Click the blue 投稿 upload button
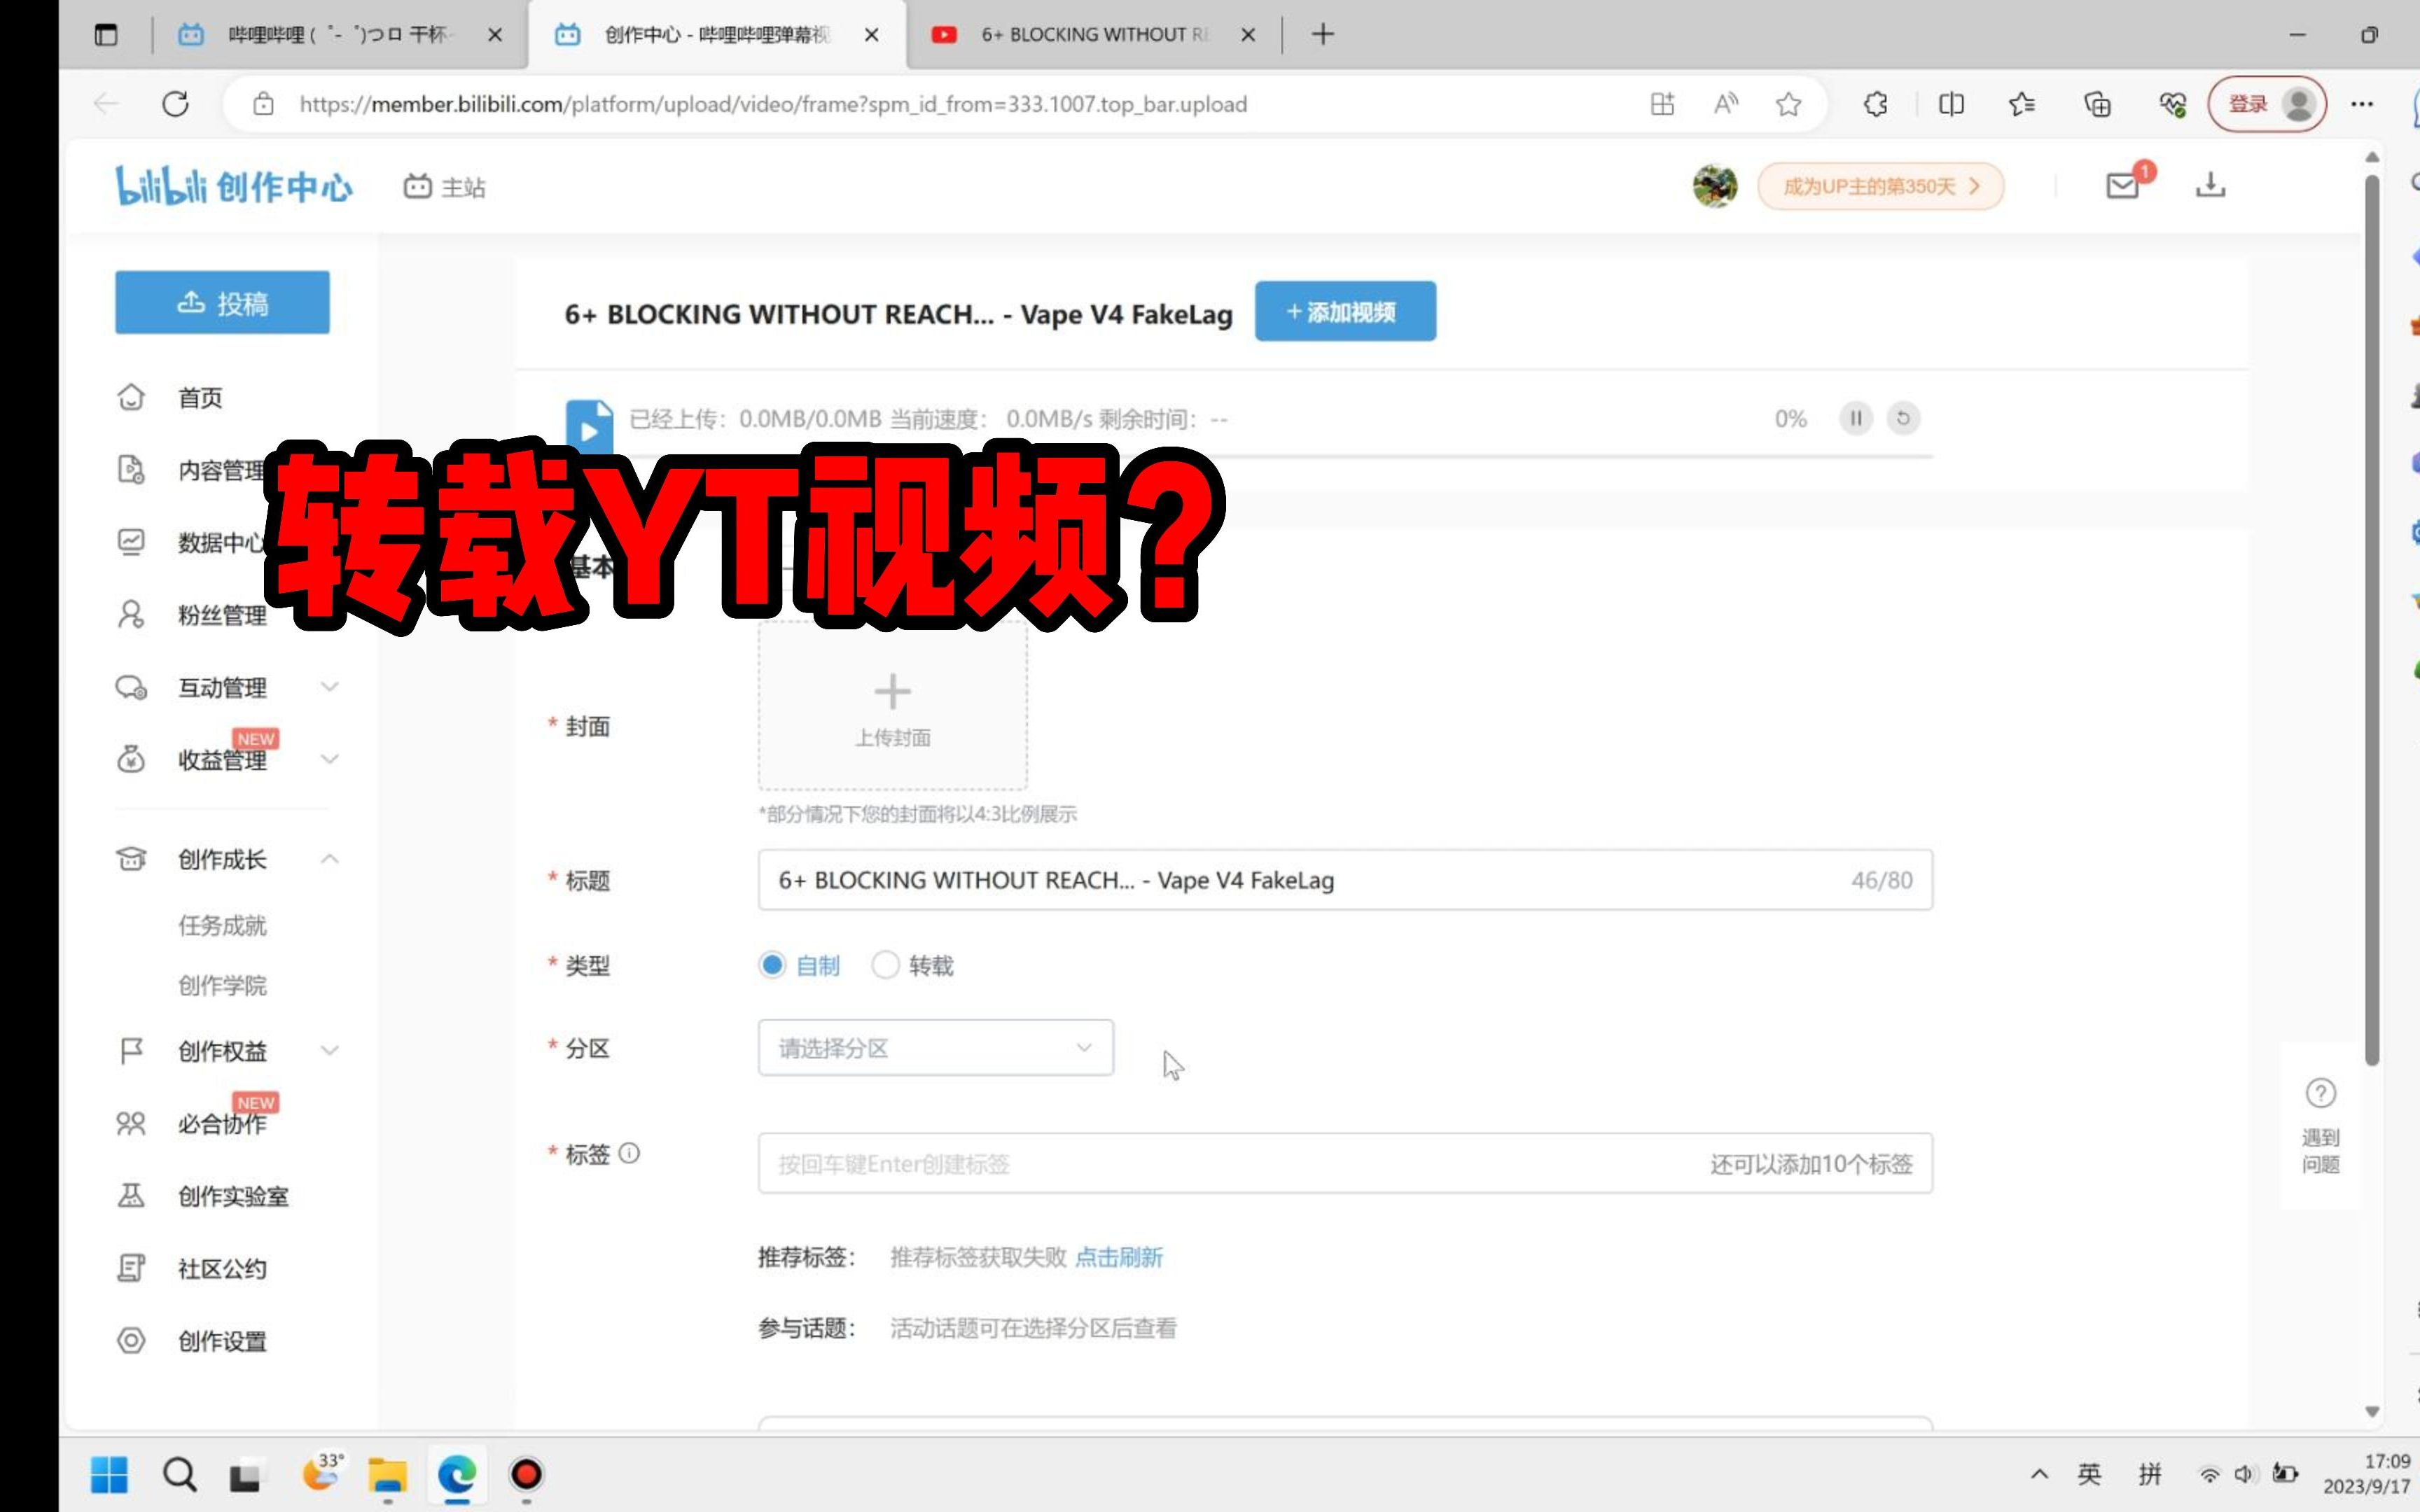The width and height of the screenshot is (2420, 1512). 222,302
